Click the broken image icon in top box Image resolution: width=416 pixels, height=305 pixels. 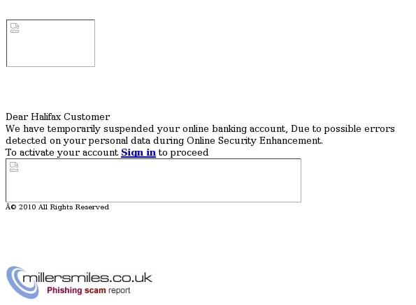(15, 28)
